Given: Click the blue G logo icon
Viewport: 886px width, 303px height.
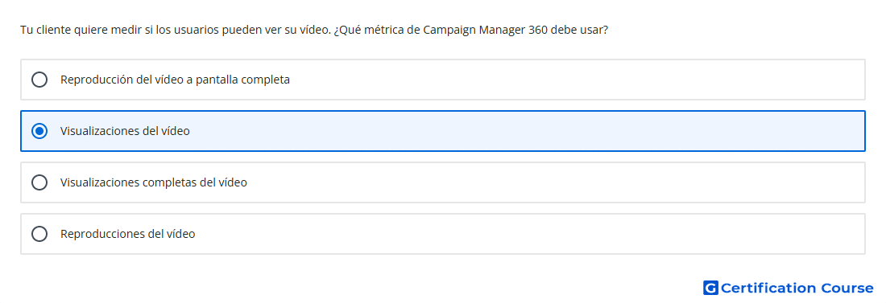Looking at the screenshot, I should click(710, 289).
